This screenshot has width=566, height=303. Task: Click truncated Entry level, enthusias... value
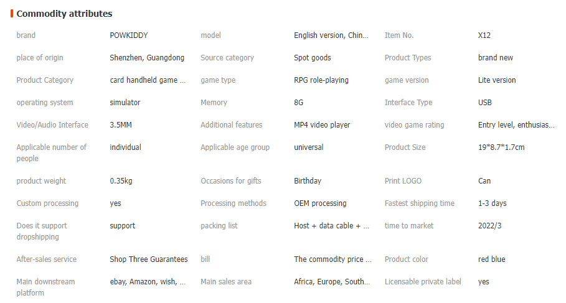pyautogui.click(x=516, y=125)
